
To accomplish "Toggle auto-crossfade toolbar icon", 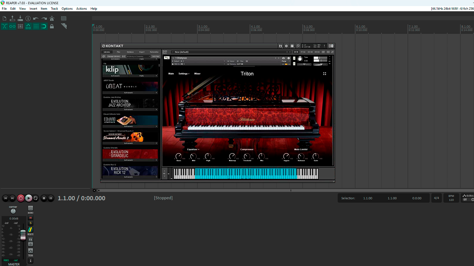I will (x=5, y=26).
